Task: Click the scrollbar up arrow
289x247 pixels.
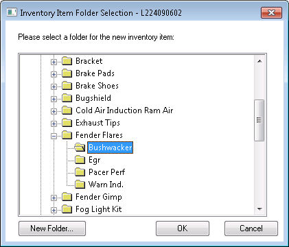Action: [259, 61]
